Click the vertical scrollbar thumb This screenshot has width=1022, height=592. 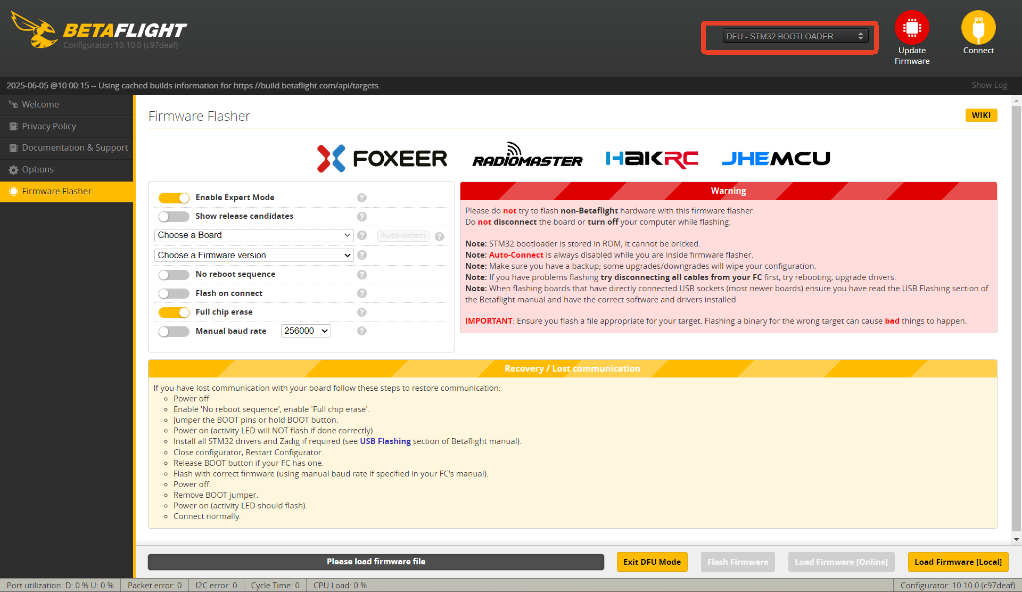tap(1016, 318)
